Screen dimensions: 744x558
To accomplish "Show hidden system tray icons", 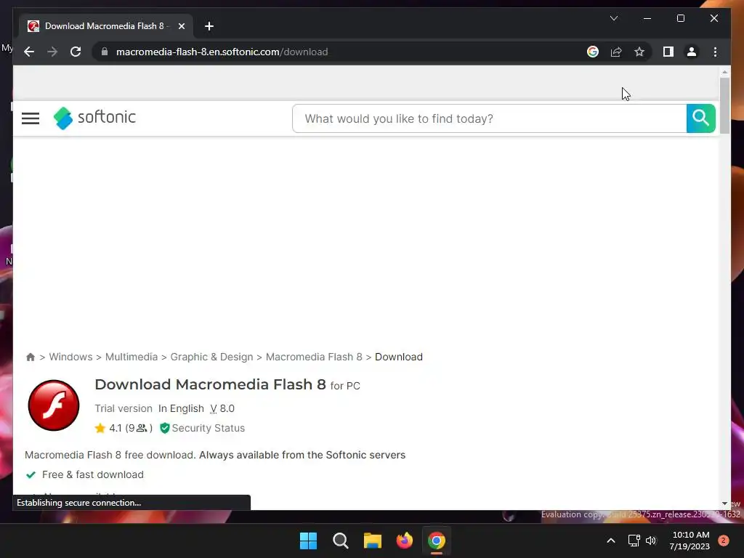I will [611, 541].
